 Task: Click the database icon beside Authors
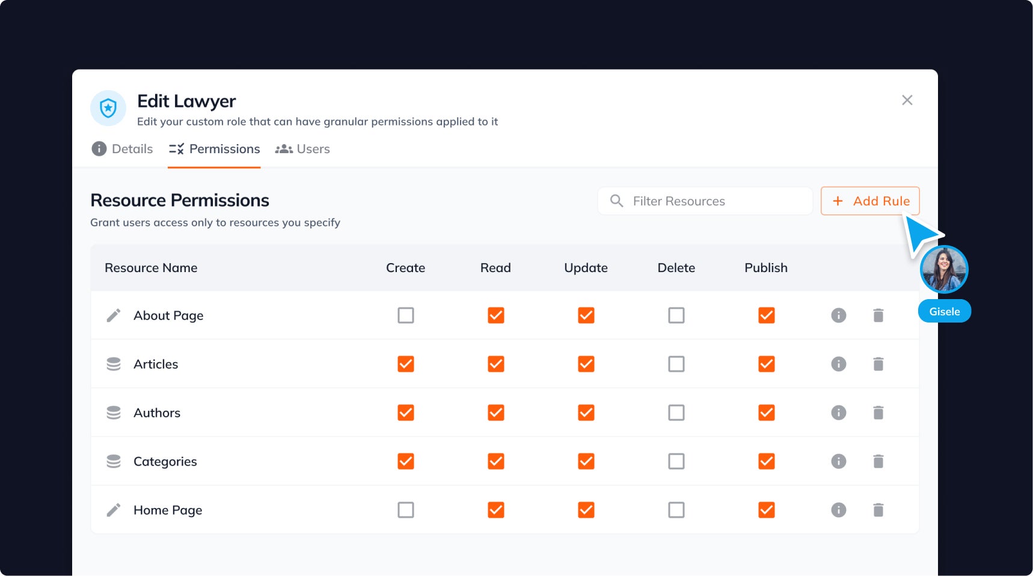(x=114, y=413)
